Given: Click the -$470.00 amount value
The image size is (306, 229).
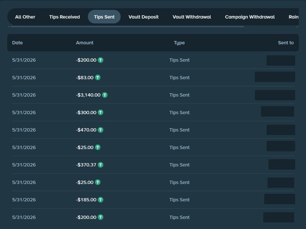Looking at the screenshot, I should click(x=86, y=130).
